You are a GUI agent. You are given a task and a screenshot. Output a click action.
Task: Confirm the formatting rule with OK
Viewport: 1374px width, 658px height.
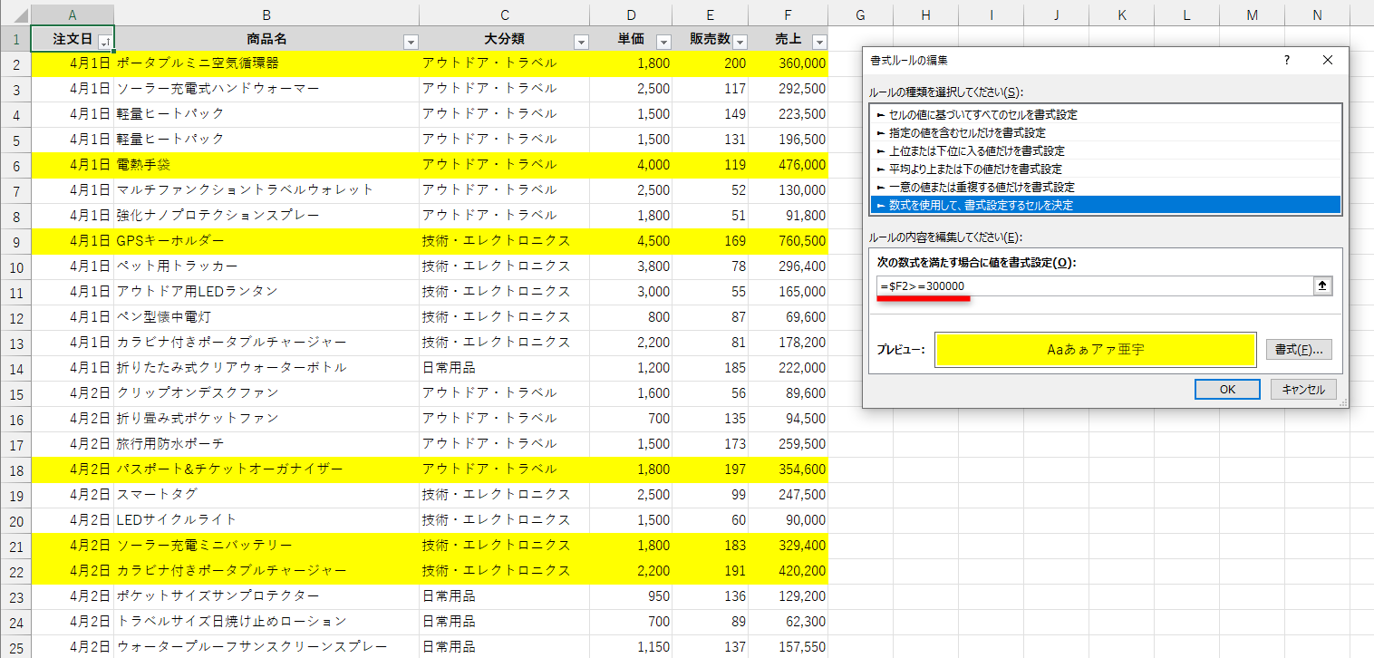pyautogui.click(x=1227, y=389)
